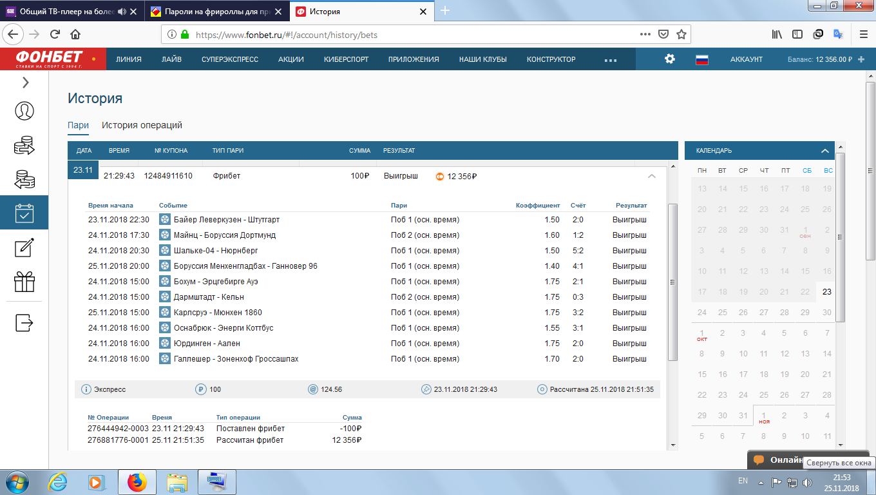Sort by the СУММА column header
This screenshot has height=495, width=876.
359,151
